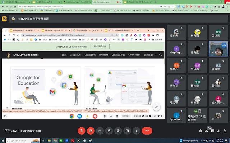Click the search magnifier on shared site
This screenshot has width=230, height=143.
[160, 55]
